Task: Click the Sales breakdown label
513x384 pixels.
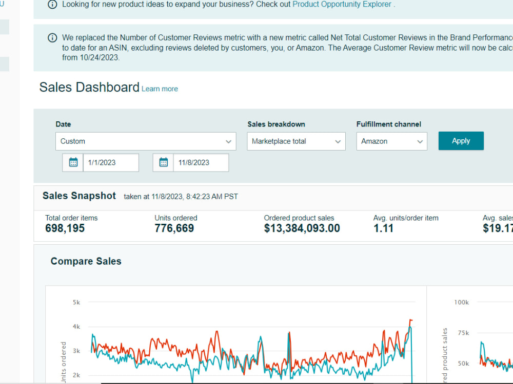Action: coord(276,124)
